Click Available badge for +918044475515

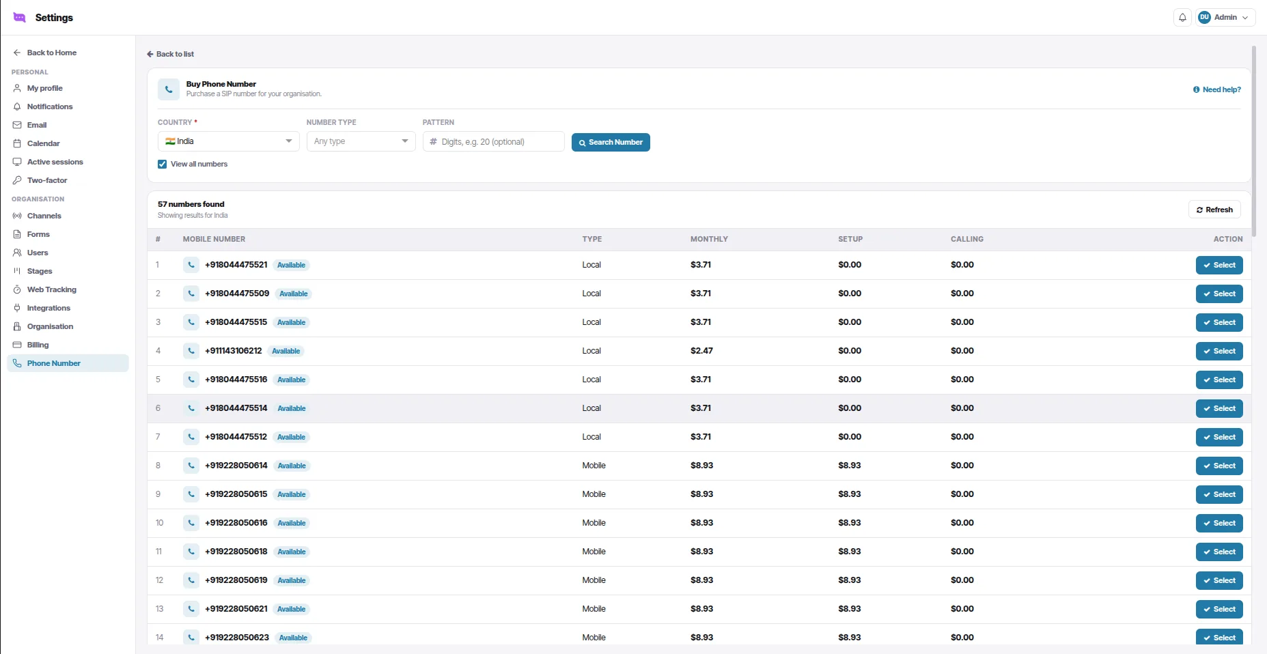pyautogui.click(x=291, y=322)
